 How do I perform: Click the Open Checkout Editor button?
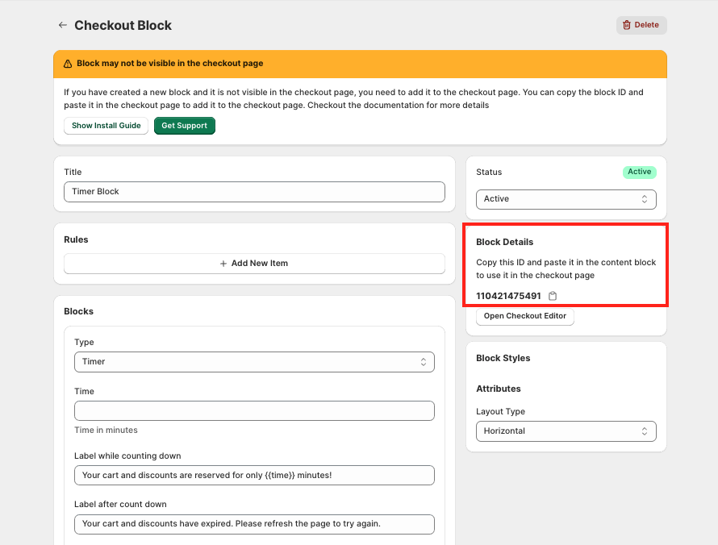525,316
